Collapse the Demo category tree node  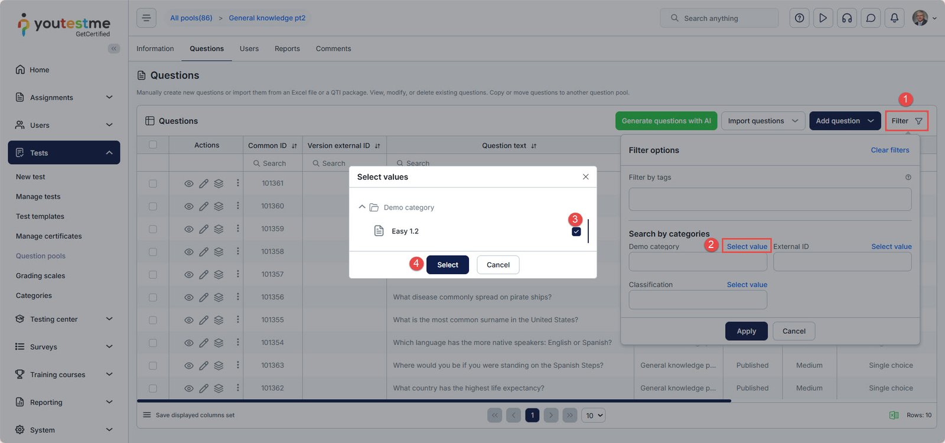[362, 207]
